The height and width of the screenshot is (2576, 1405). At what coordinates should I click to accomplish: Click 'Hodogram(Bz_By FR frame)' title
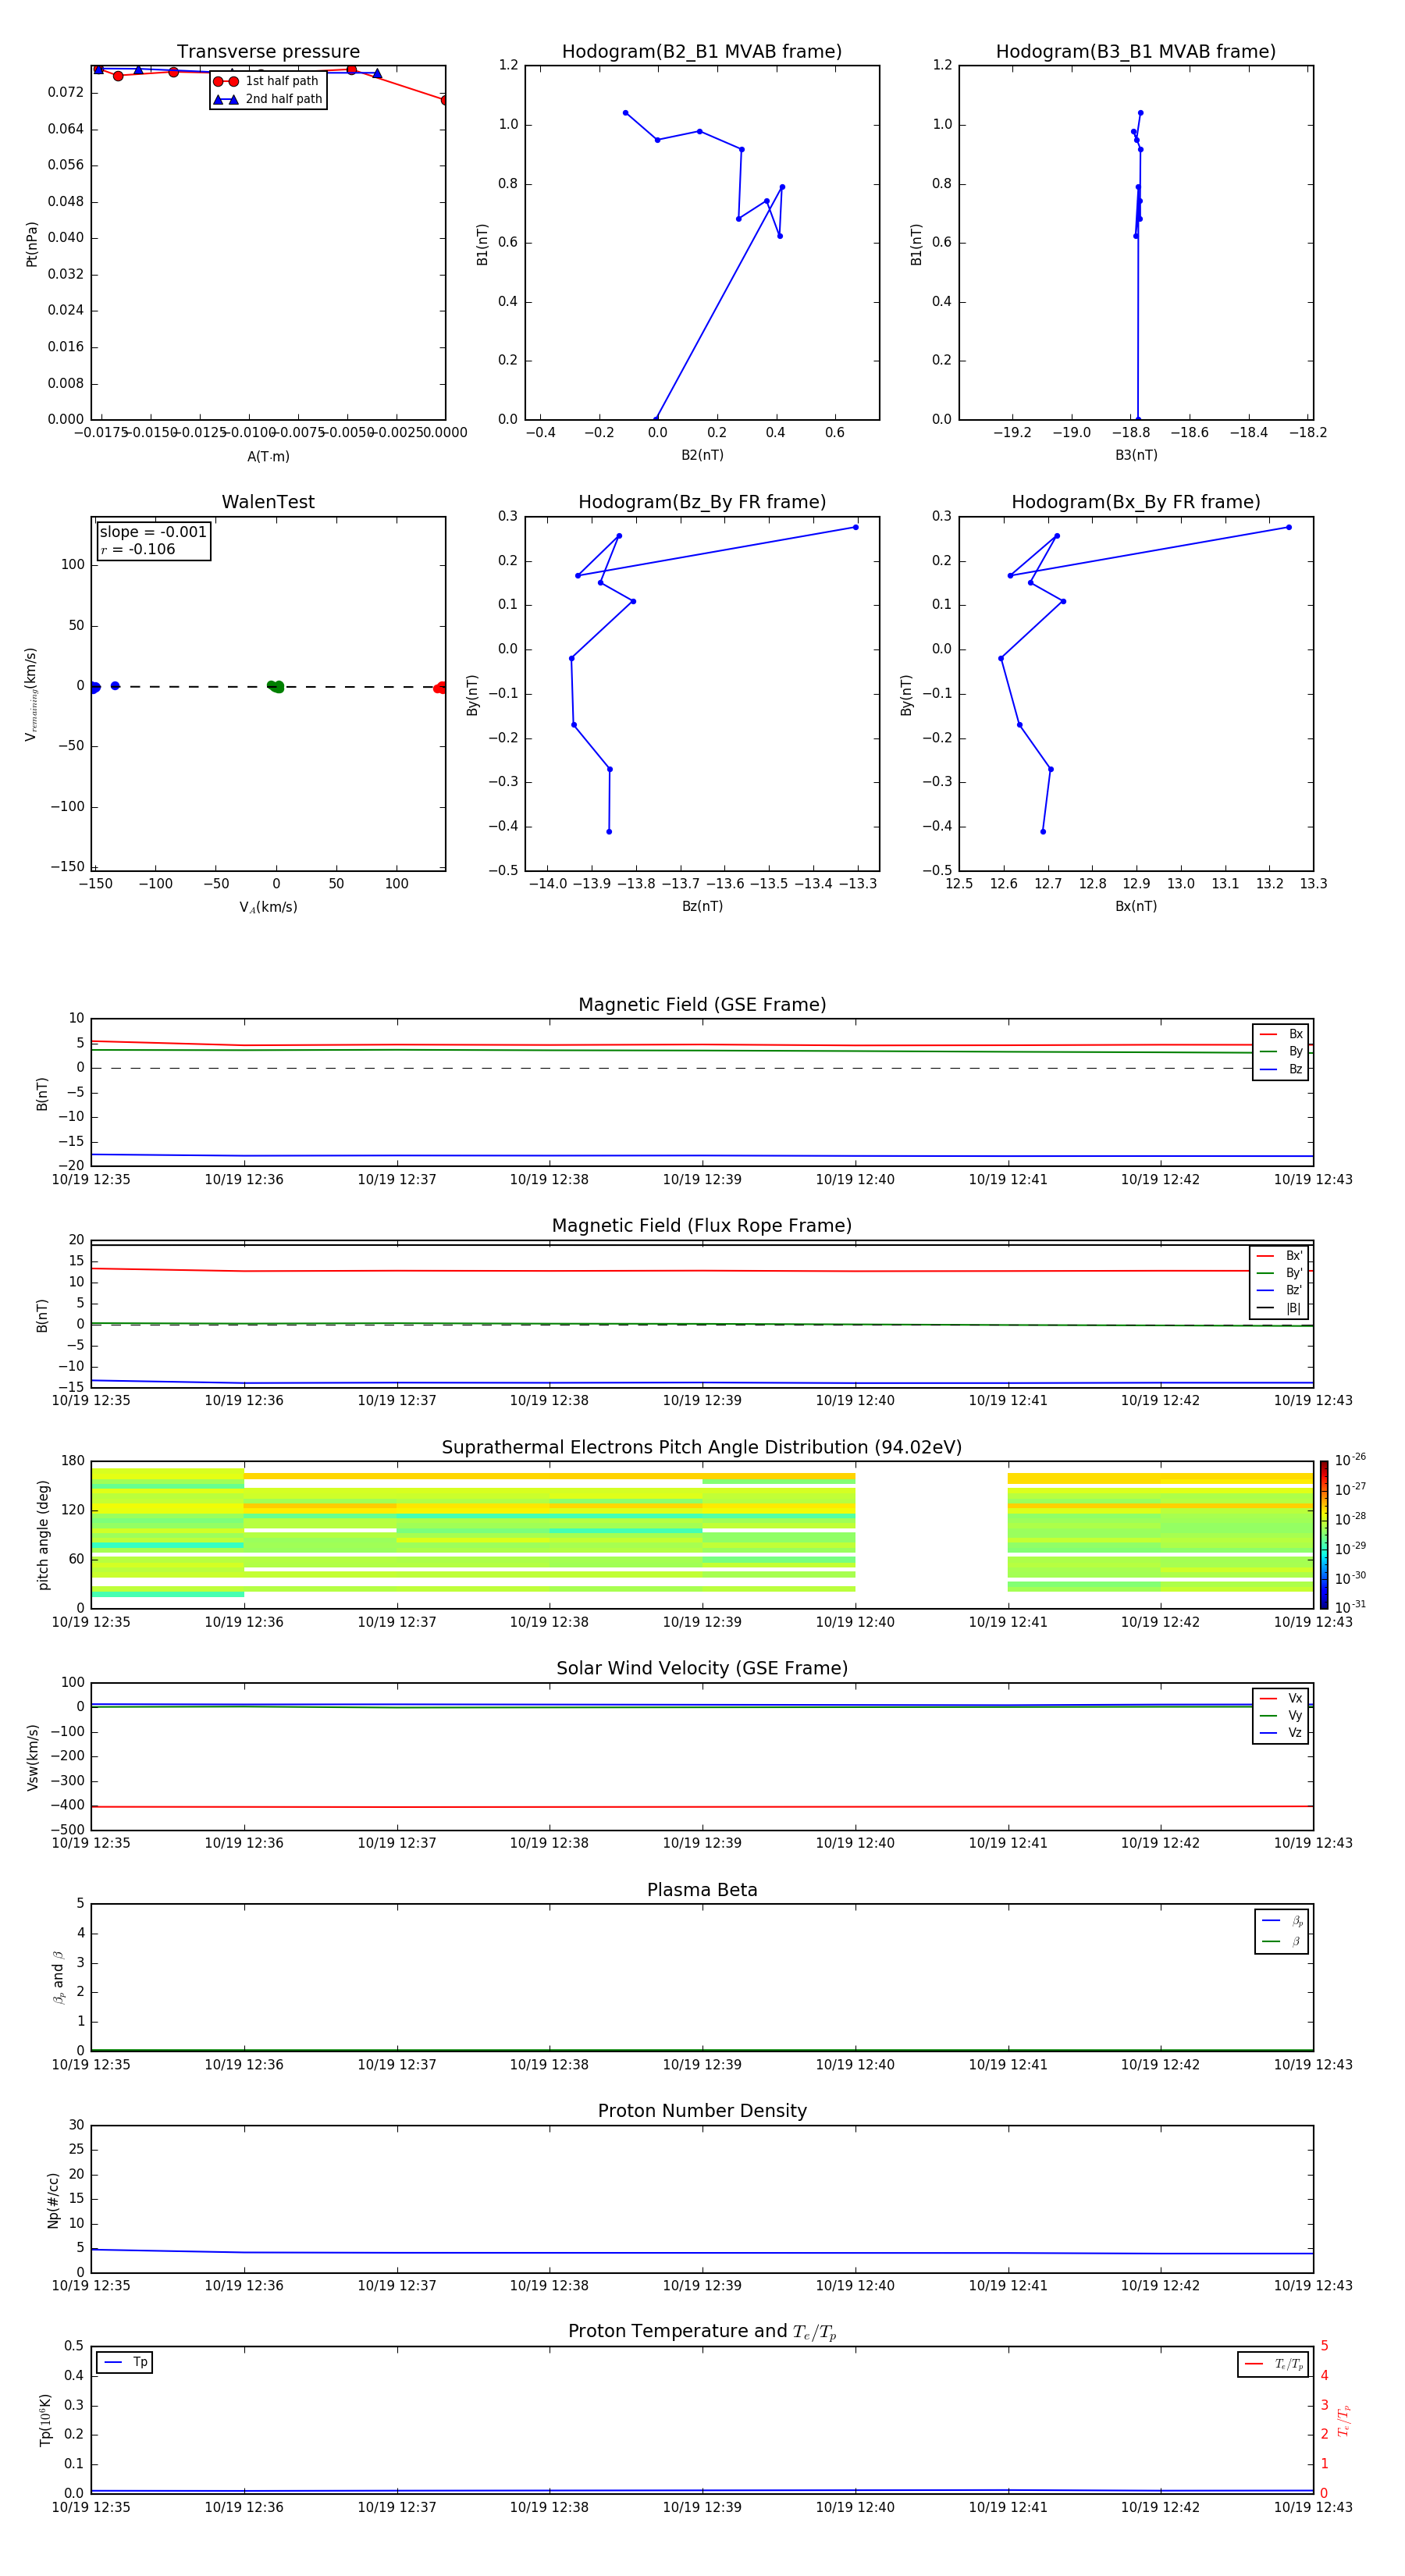[x=702, y=502]
